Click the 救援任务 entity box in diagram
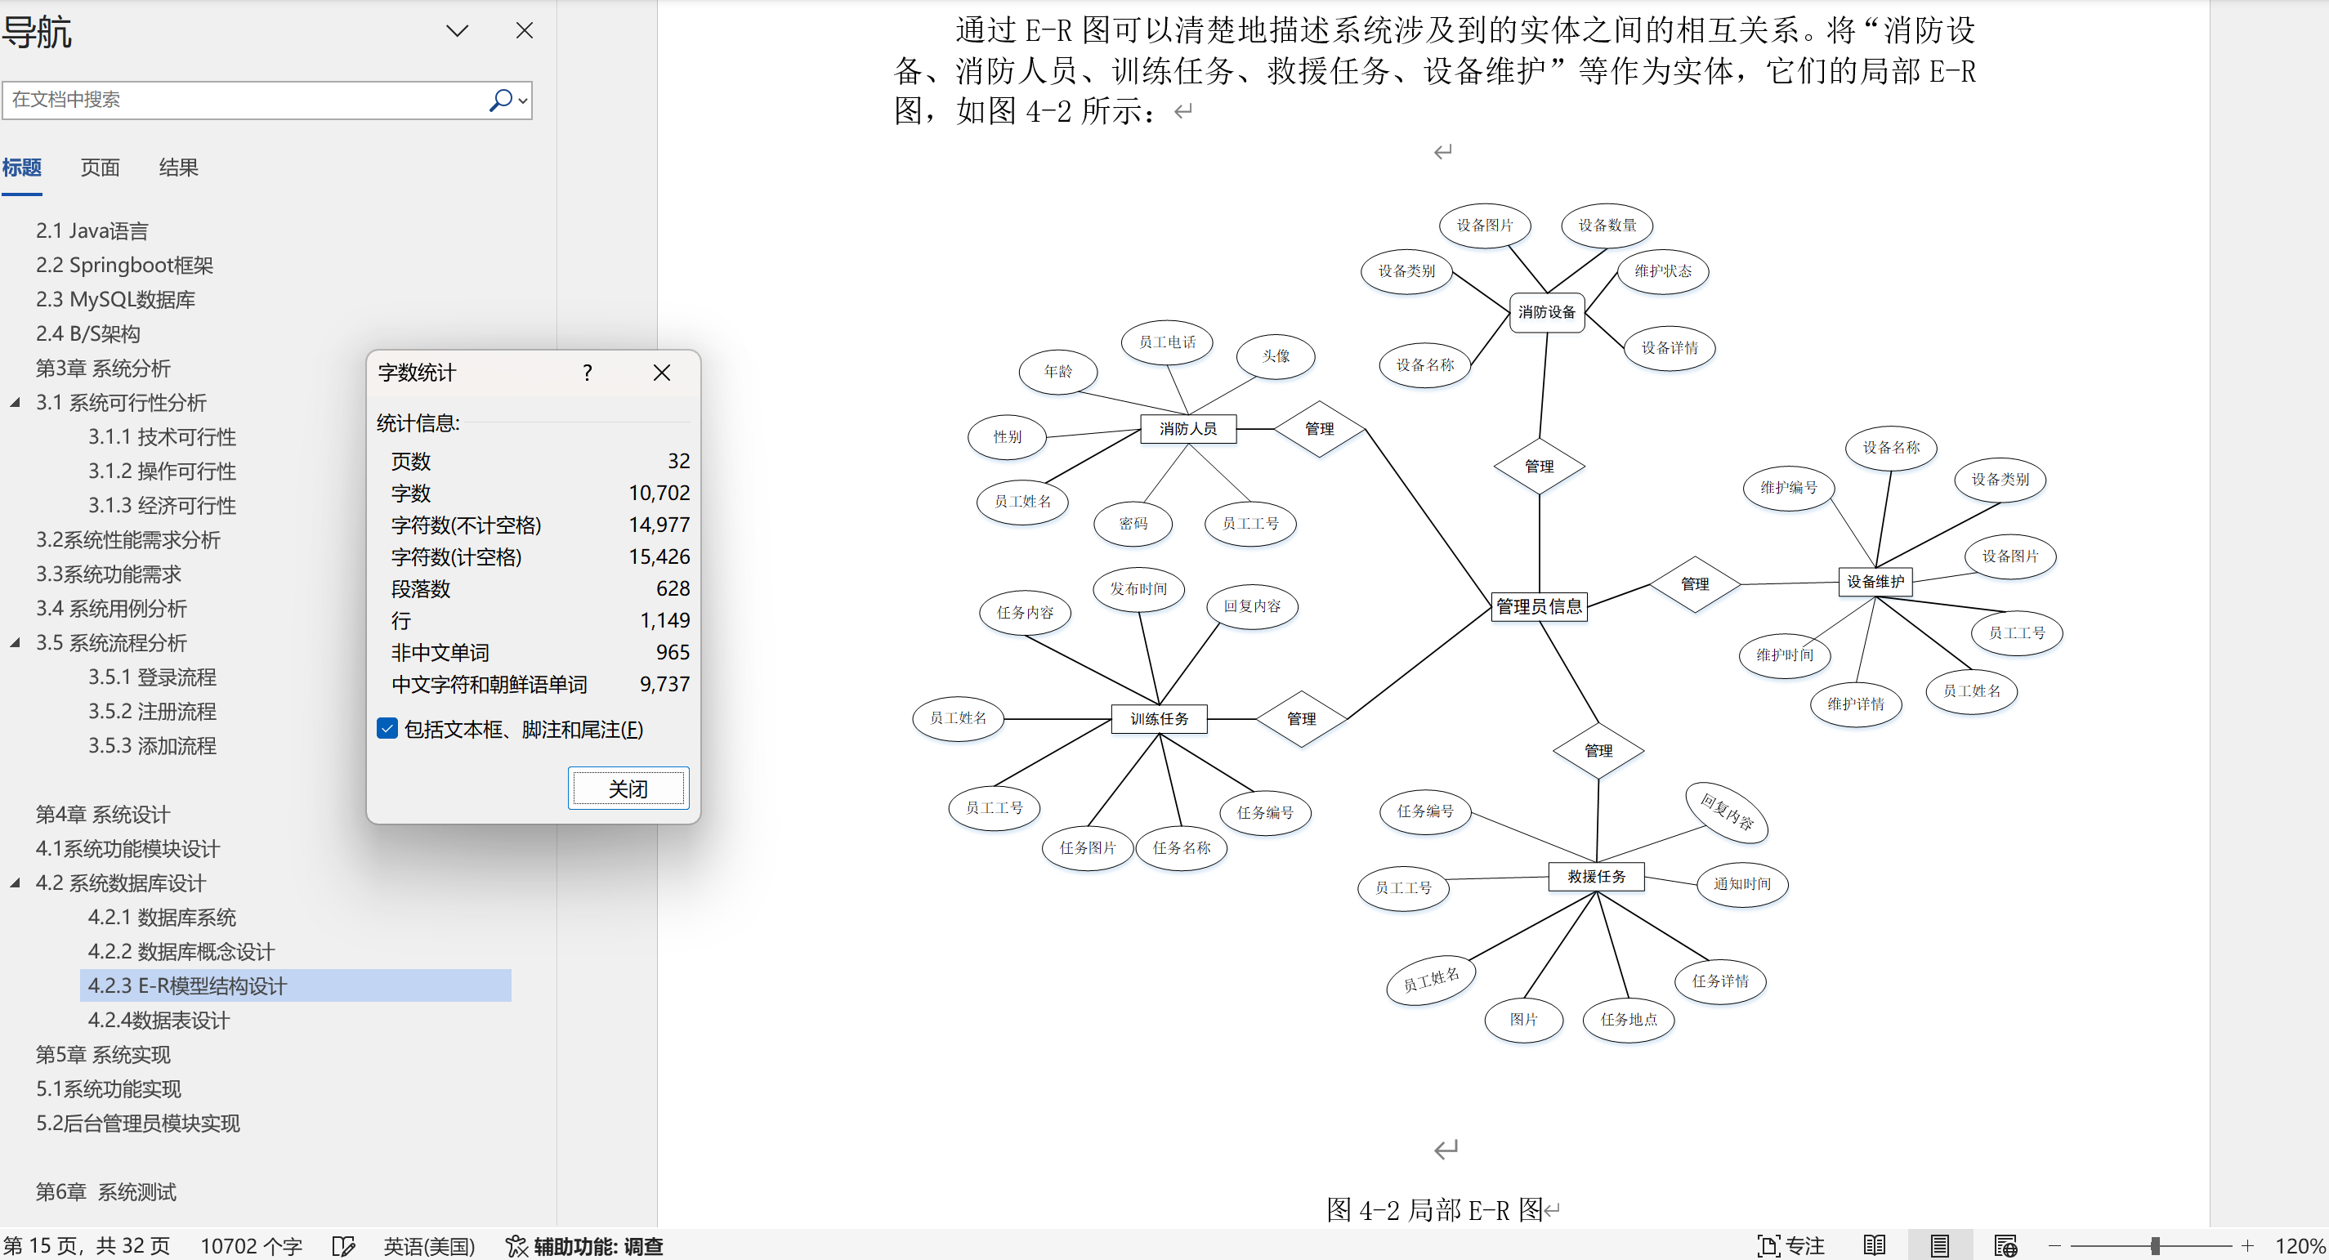2329x1260 pixels. click(x=1596, y=876)
